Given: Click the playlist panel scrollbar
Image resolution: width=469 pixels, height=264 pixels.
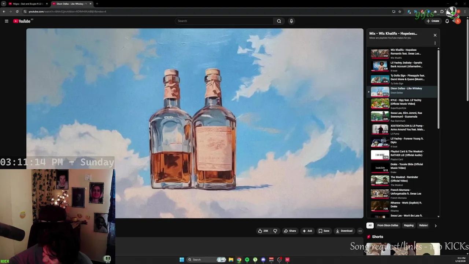Looking at the screenshot, I should [438, 89].
